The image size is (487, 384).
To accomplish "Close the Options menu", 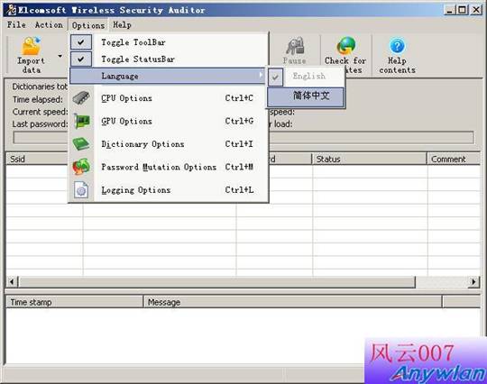I will click(88, 25).
